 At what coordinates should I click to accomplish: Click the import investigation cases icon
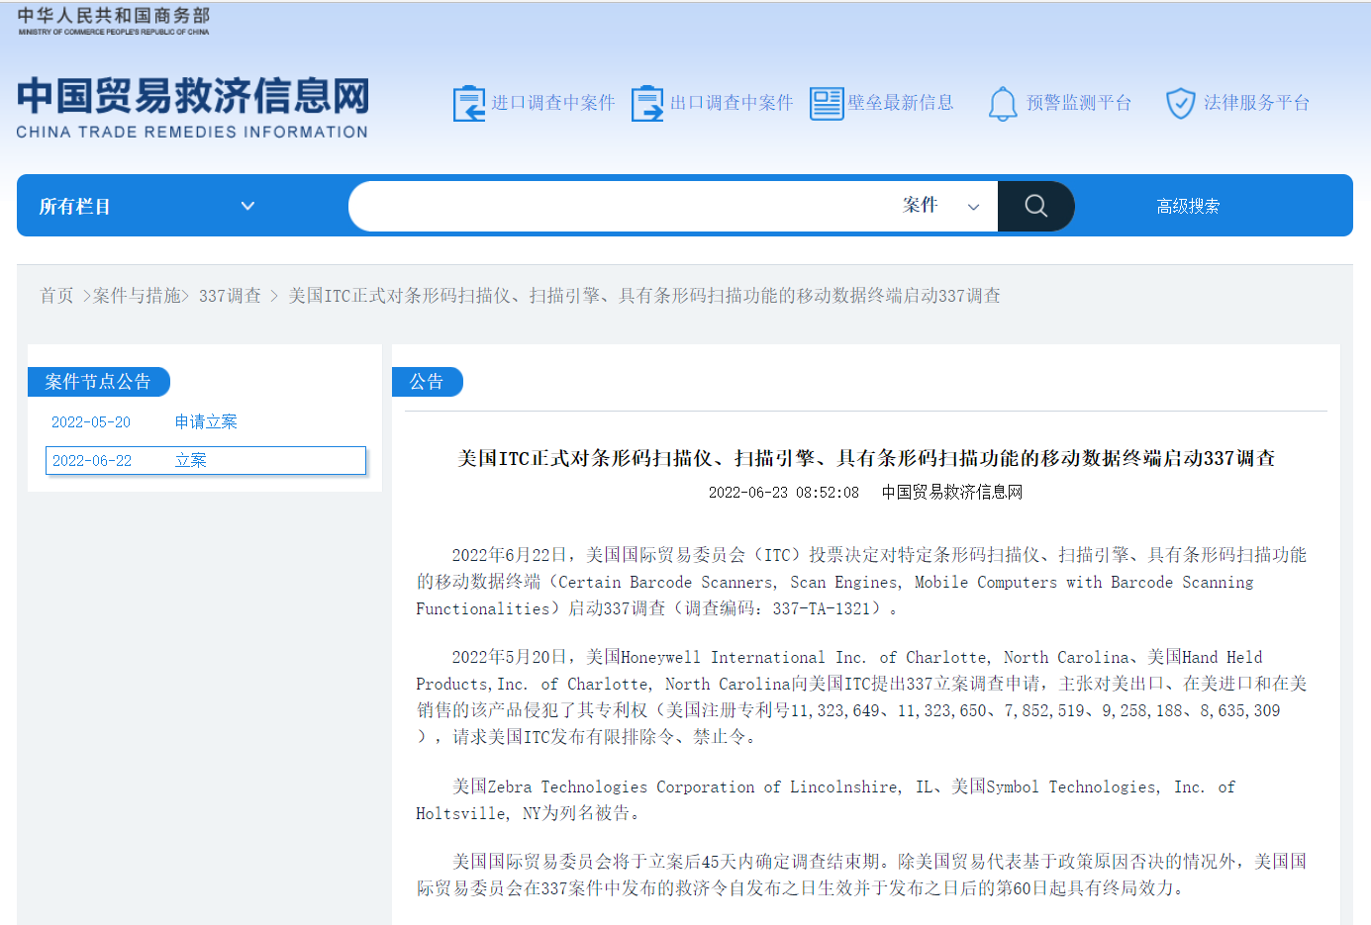pos(469,103)
